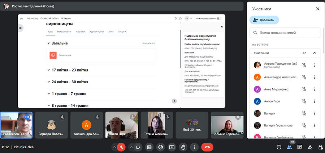Select Альона Тереще... self-view tile
This screenshot has width=325, height=153.
point(227,125)
